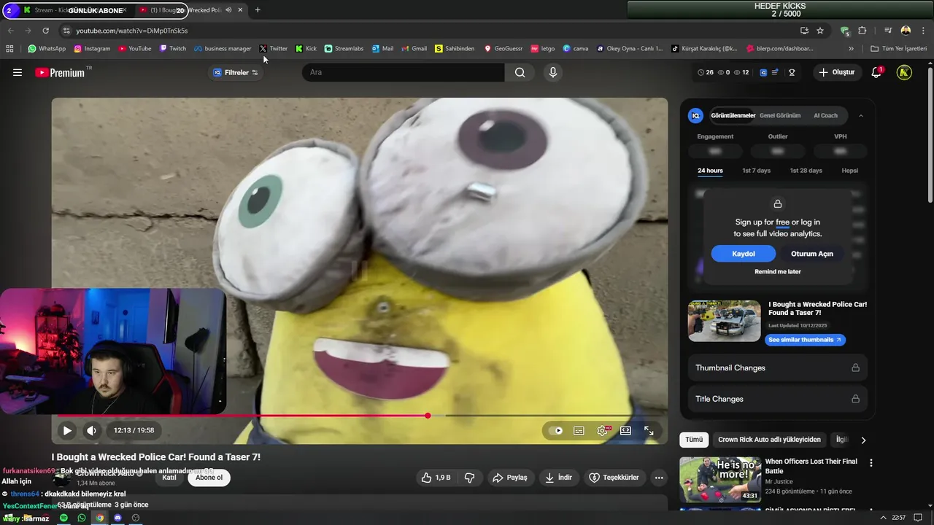Filter related videos by Tümü chip

694,440
